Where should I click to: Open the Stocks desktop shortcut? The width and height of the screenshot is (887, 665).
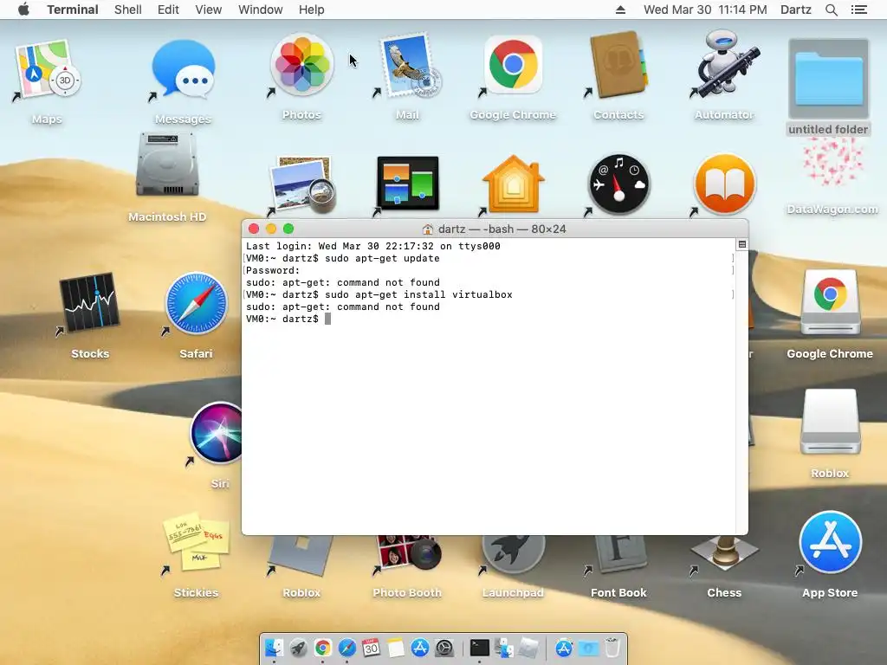pos(90,303)
